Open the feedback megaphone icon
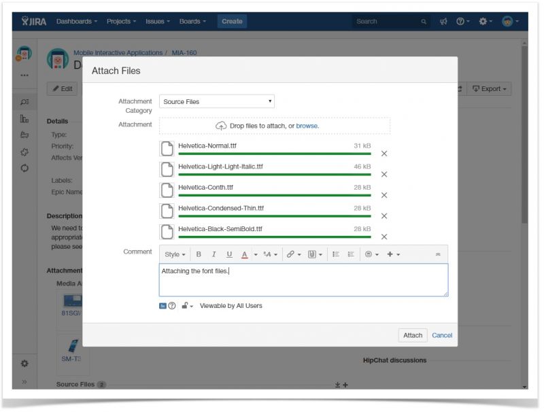Viewport: 544px width, 412px height. 443,22
